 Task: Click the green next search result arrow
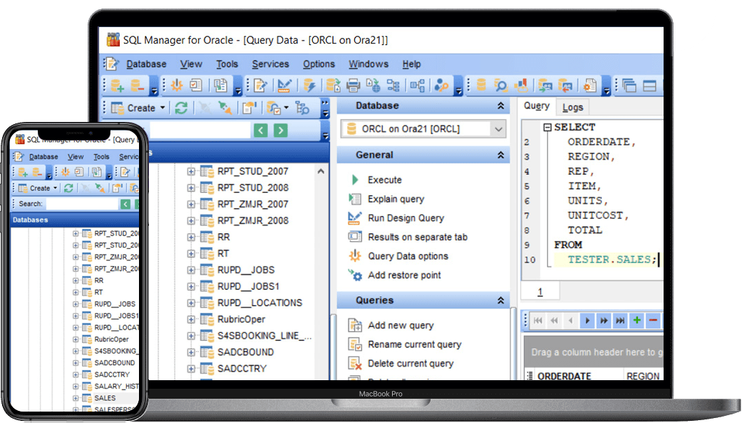[x=281, y=131]
